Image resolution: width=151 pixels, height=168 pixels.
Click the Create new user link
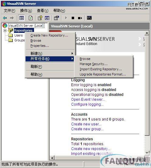pyautogui.click(x=86, y=124)
